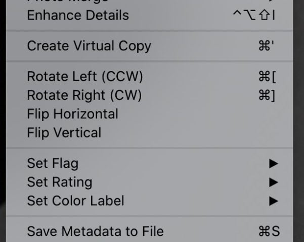Image resolution: width=304 pixels, height=242 pixels.
Task: Click the ⌘] shortcut beside Rotate Right
Action: (x=267, y=95)
